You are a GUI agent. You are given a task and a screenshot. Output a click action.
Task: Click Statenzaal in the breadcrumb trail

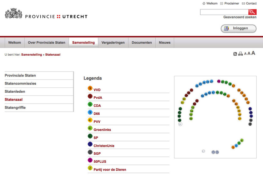point(53,55)
